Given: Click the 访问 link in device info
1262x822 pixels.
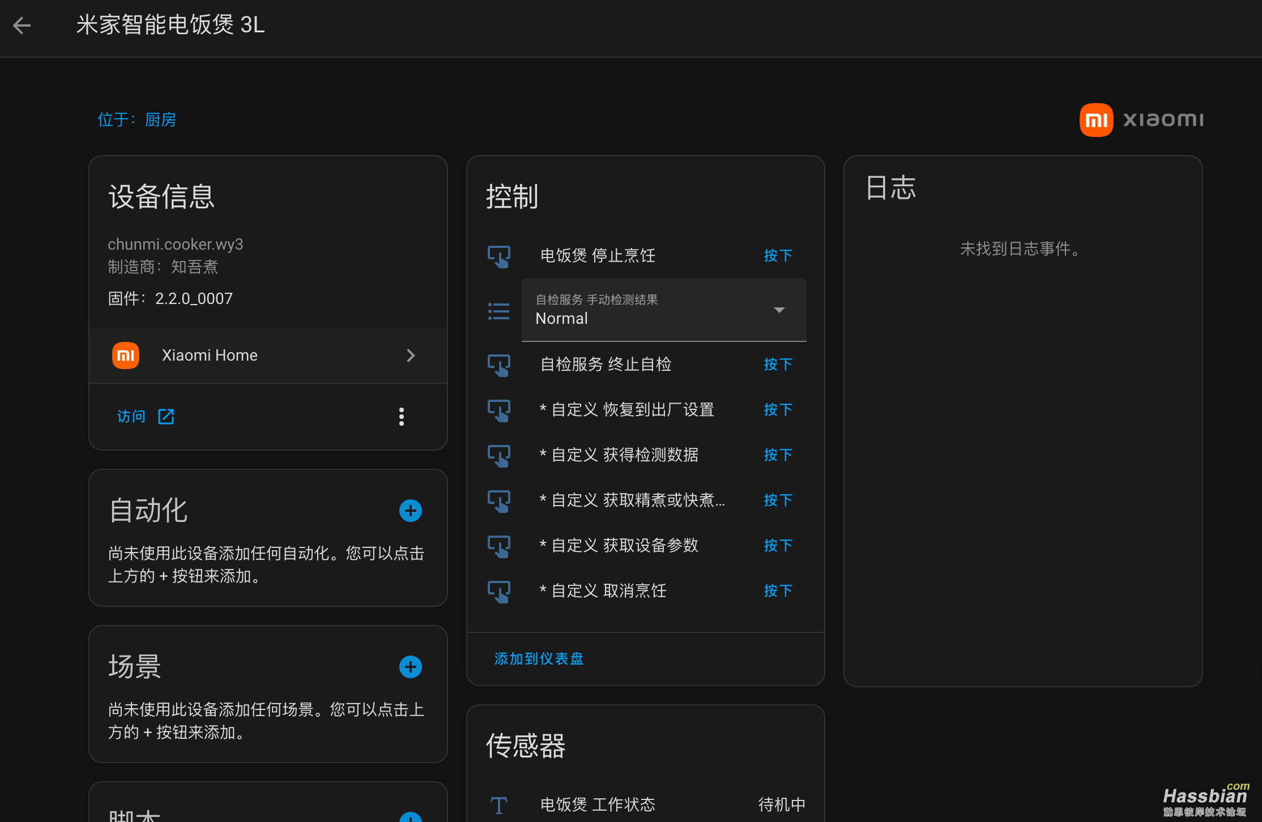Looking at the screenshot, I should coord(130,416).
